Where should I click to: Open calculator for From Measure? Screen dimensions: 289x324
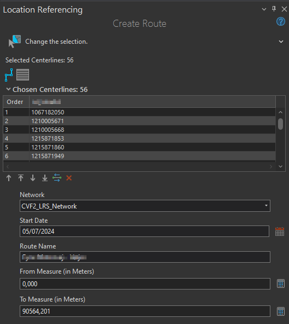[x=281, y=283]
